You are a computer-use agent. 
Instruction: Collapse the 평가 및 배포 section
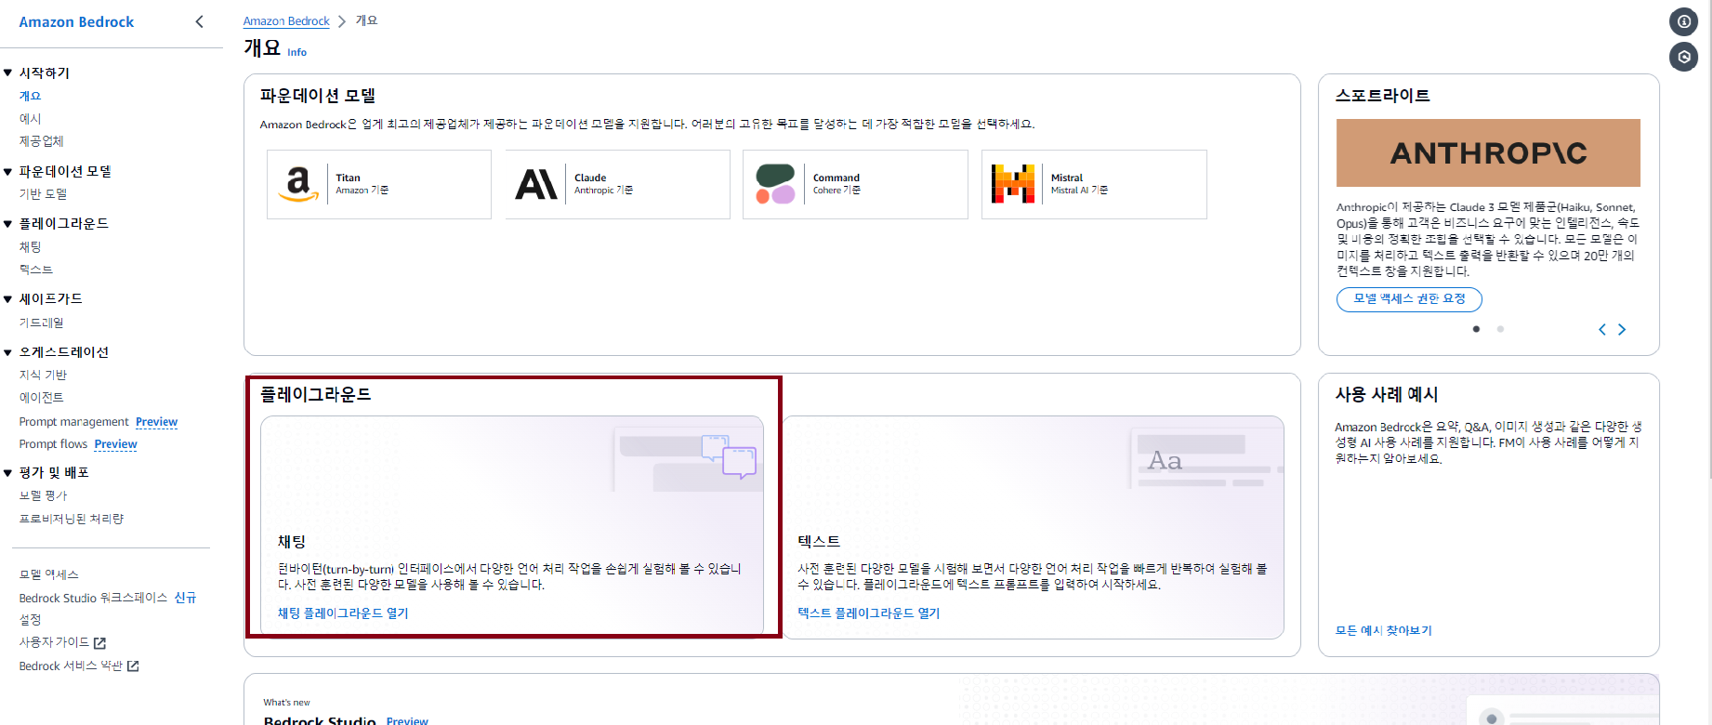[x=7, y=473]
